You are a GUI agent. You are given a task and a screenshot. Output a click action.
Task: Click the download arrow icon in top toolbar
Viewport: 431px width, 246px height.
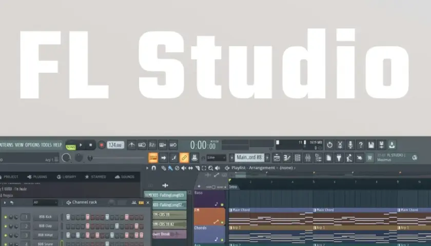point(392,145)
